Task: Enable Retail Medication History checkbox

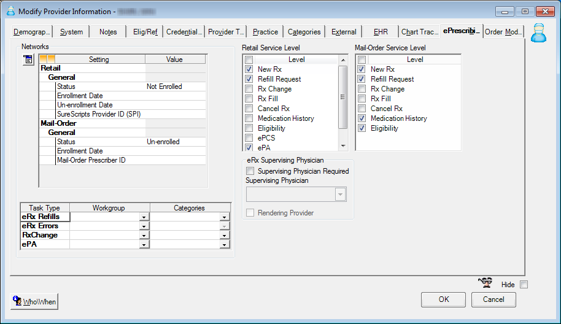Action: [x=249, y=118]
